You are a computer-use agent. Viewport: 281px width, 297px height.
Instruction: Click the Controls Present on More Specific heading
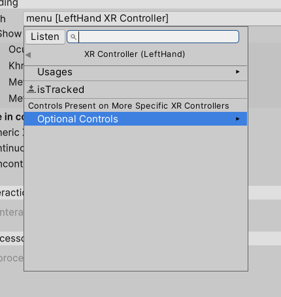[x=129, y=106]
